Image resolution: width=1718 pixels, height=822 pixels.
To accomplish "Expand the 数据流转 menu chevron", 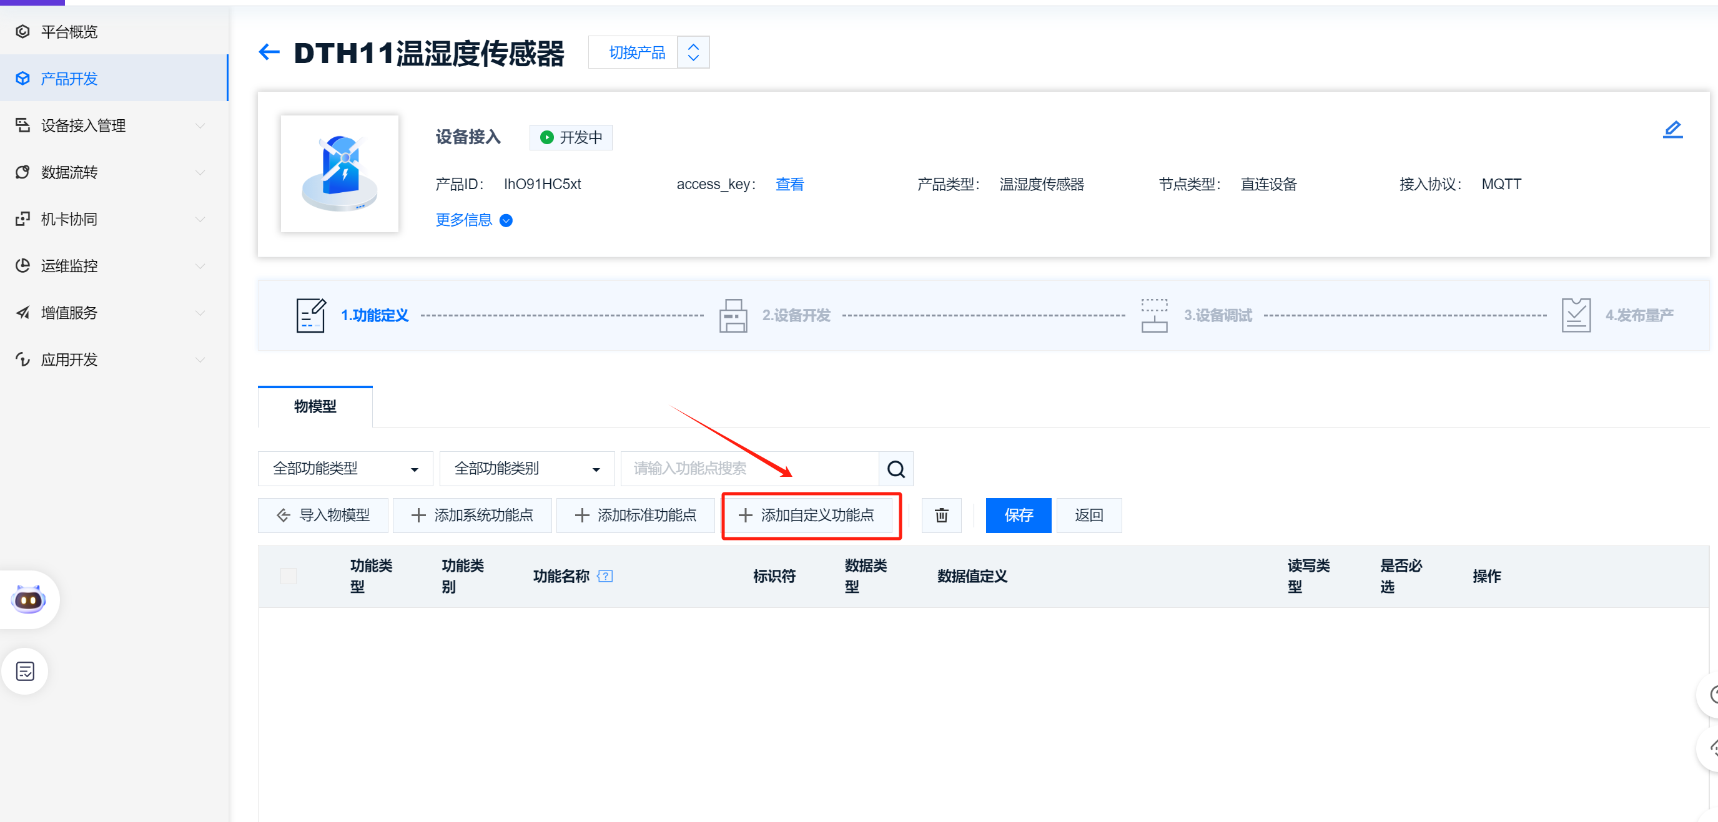I will tap(199, 172).
